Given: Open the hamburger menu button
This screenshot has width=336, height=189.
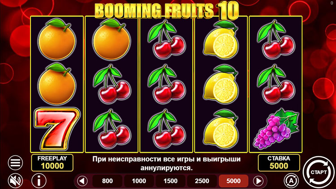Looking at the screenshot, I should pyautogui.click(x=15, y=163).
